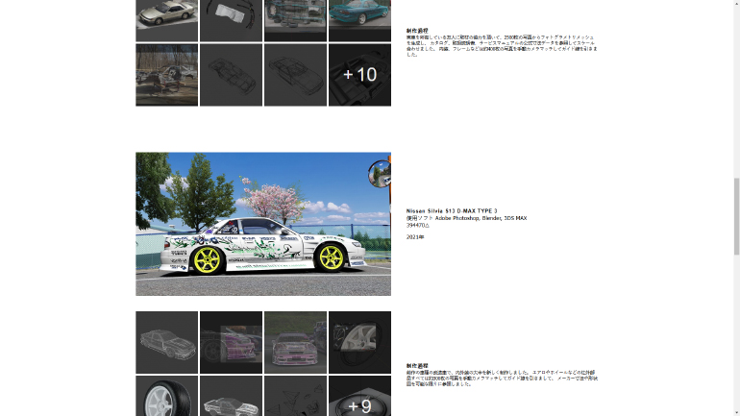The image size is (740, 416).
Task: Open the large Nissan Silvia S13 D-MAX render
Action: 263,224
